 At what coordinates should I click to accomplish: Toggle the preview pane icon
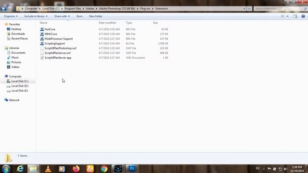click(x=295, y=16)
